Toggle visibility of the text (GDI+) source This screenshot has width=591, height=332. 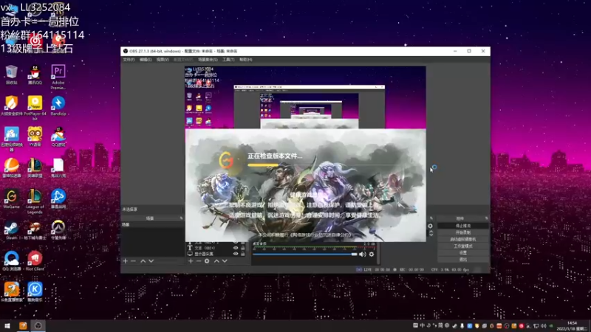click(236, 248)
